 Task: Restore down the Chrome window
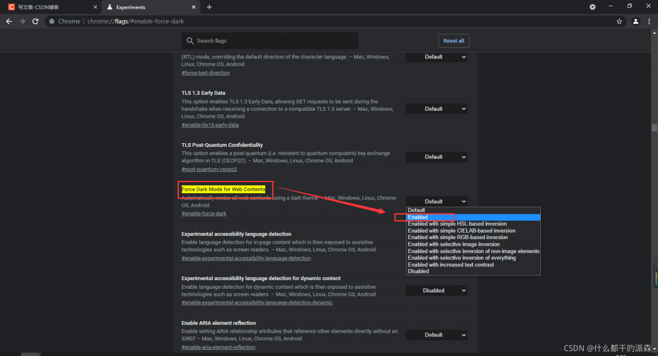coord(630,6)
